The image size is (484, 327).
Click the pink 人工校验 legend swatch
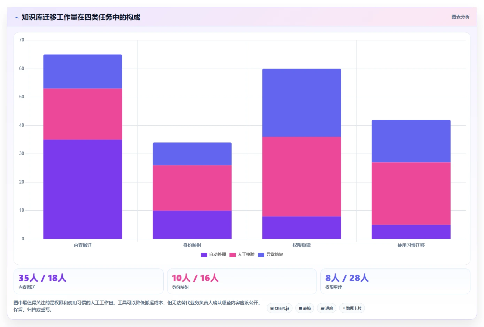tap(233, 255)
